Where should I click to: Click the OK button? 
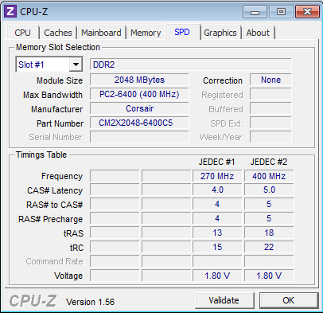(288, 300)
